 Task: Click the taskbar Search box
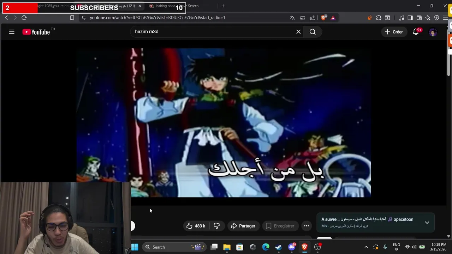174,247
